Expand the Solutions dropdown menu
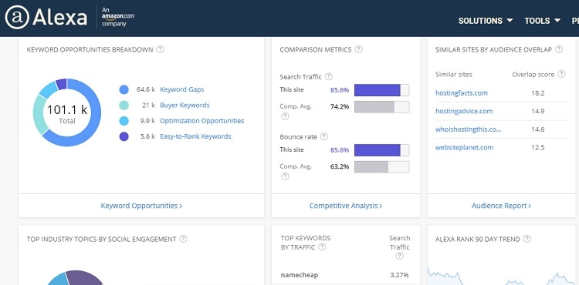 tap(486, 21)
